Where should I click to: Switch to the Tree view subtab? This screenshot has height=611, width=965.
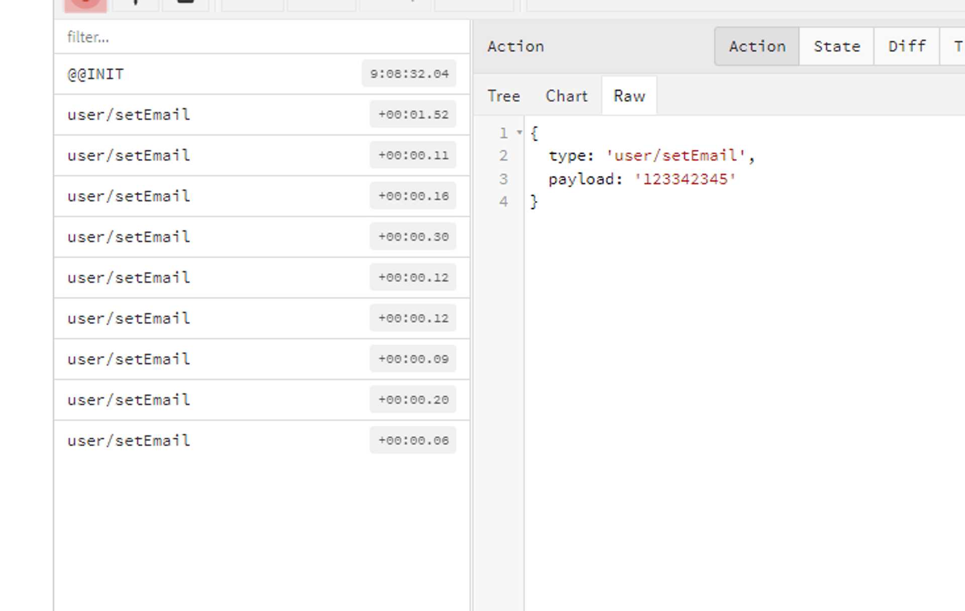tap(504, 96)
